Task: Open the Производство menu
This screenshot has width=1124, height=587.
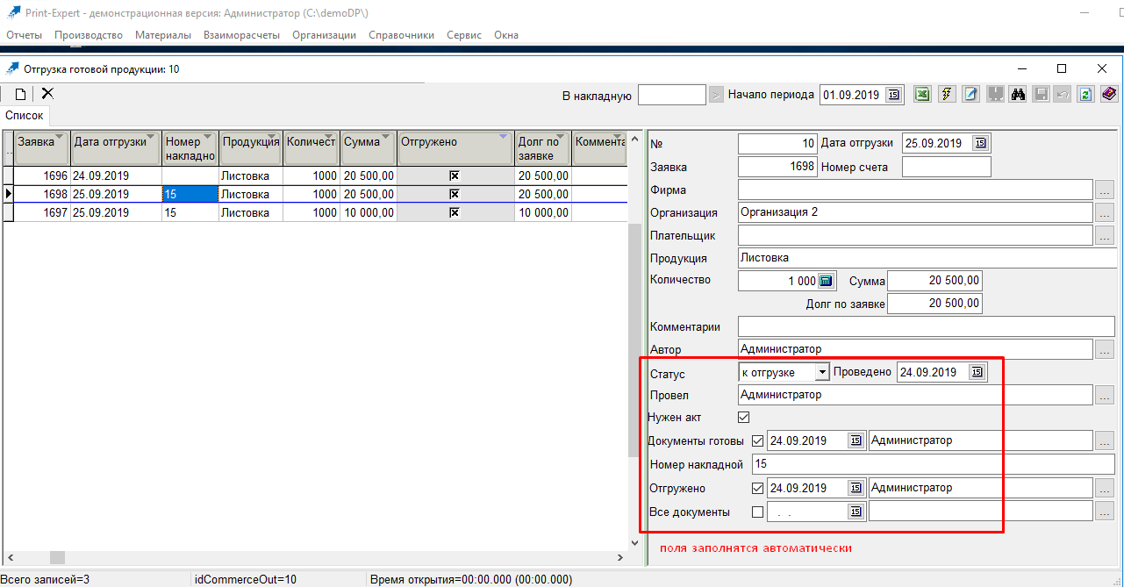Action: (x=88, y=35)
